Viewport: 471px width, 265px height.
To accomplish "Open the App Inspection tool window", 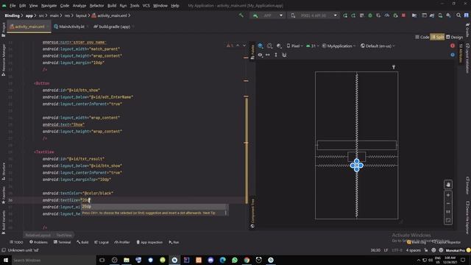I will click(149, 242).
